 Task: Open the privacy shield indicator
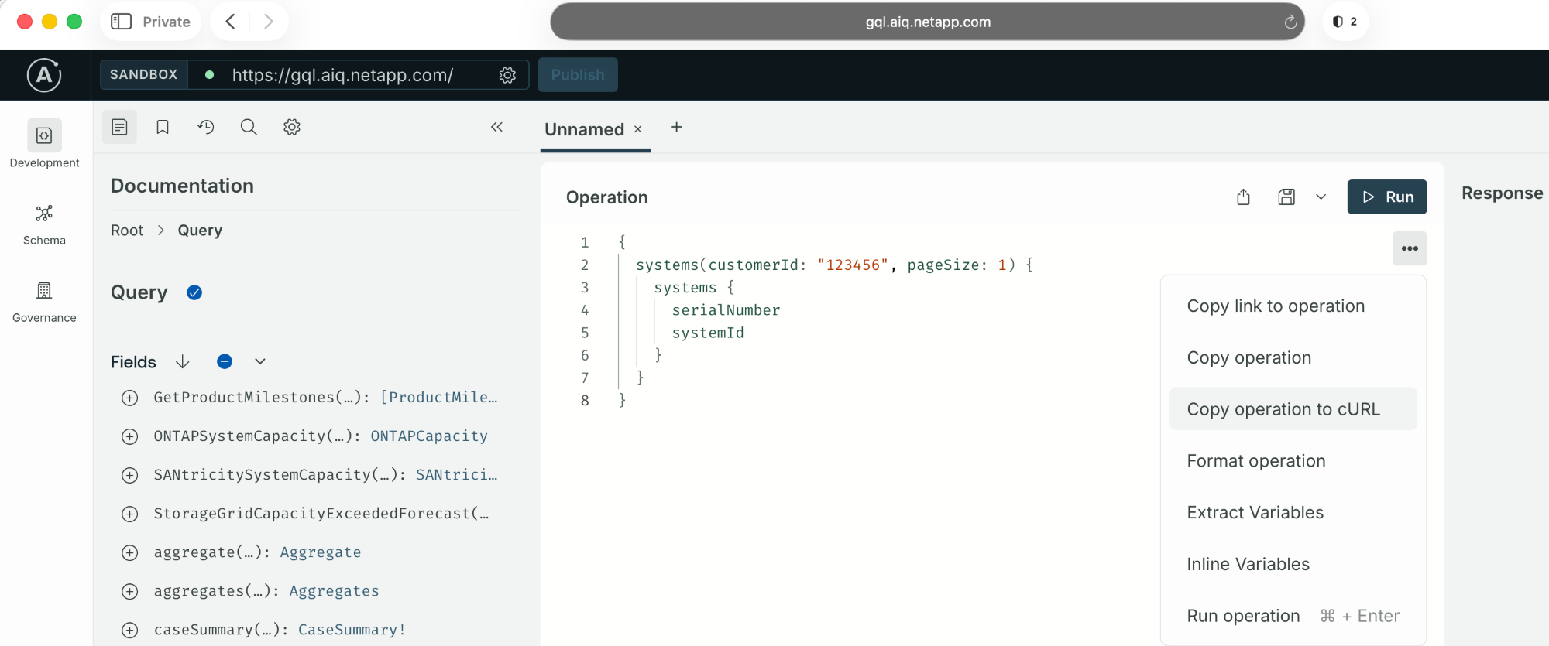(x=1345, y=22)
